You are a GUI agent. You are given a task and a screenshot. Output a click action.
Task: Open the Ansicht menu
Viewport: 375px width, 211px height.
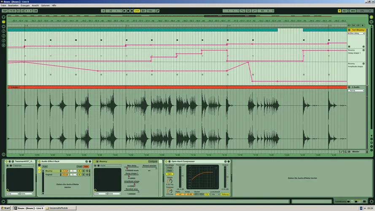pyautogui.click(x=35, y=5)
